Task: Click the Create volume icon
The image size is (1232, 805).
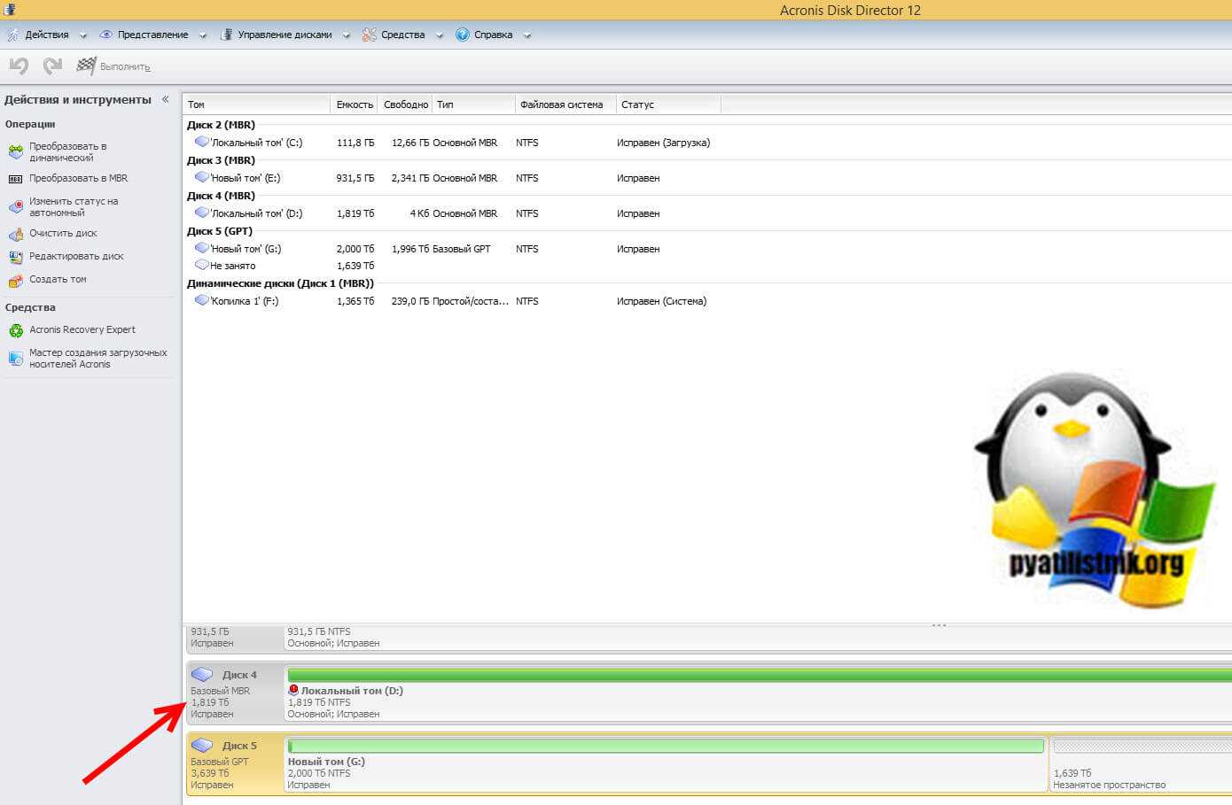Action: tap(15, 280)
